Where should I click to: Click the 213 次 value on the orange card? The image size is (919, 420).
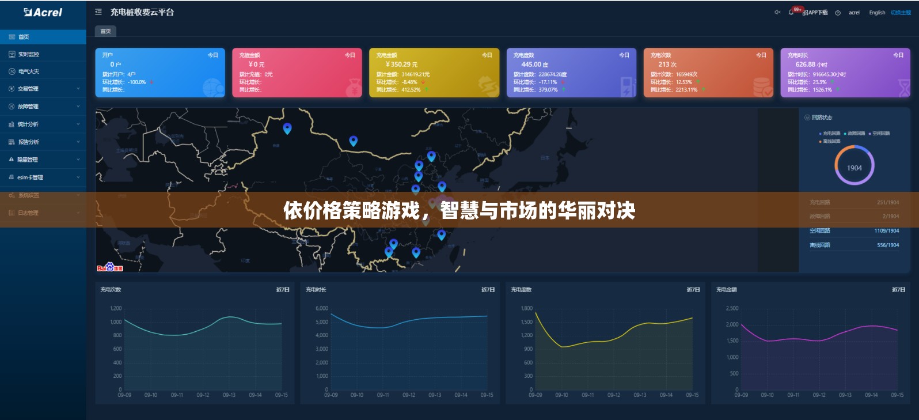[667, 65]
